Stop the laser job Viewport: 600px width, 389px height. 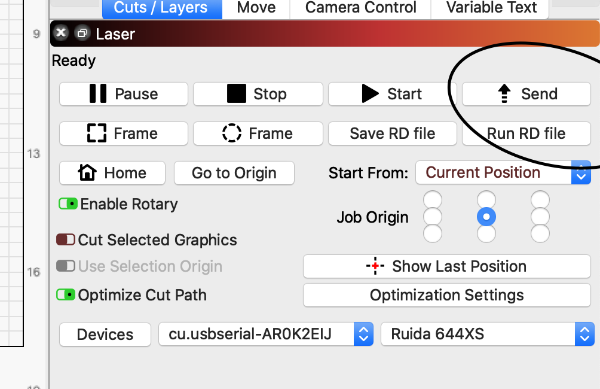click(258, 94)
